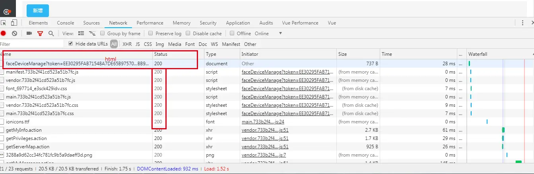Open the Vue Performance tab
The image size is (534, 174).
300,23
